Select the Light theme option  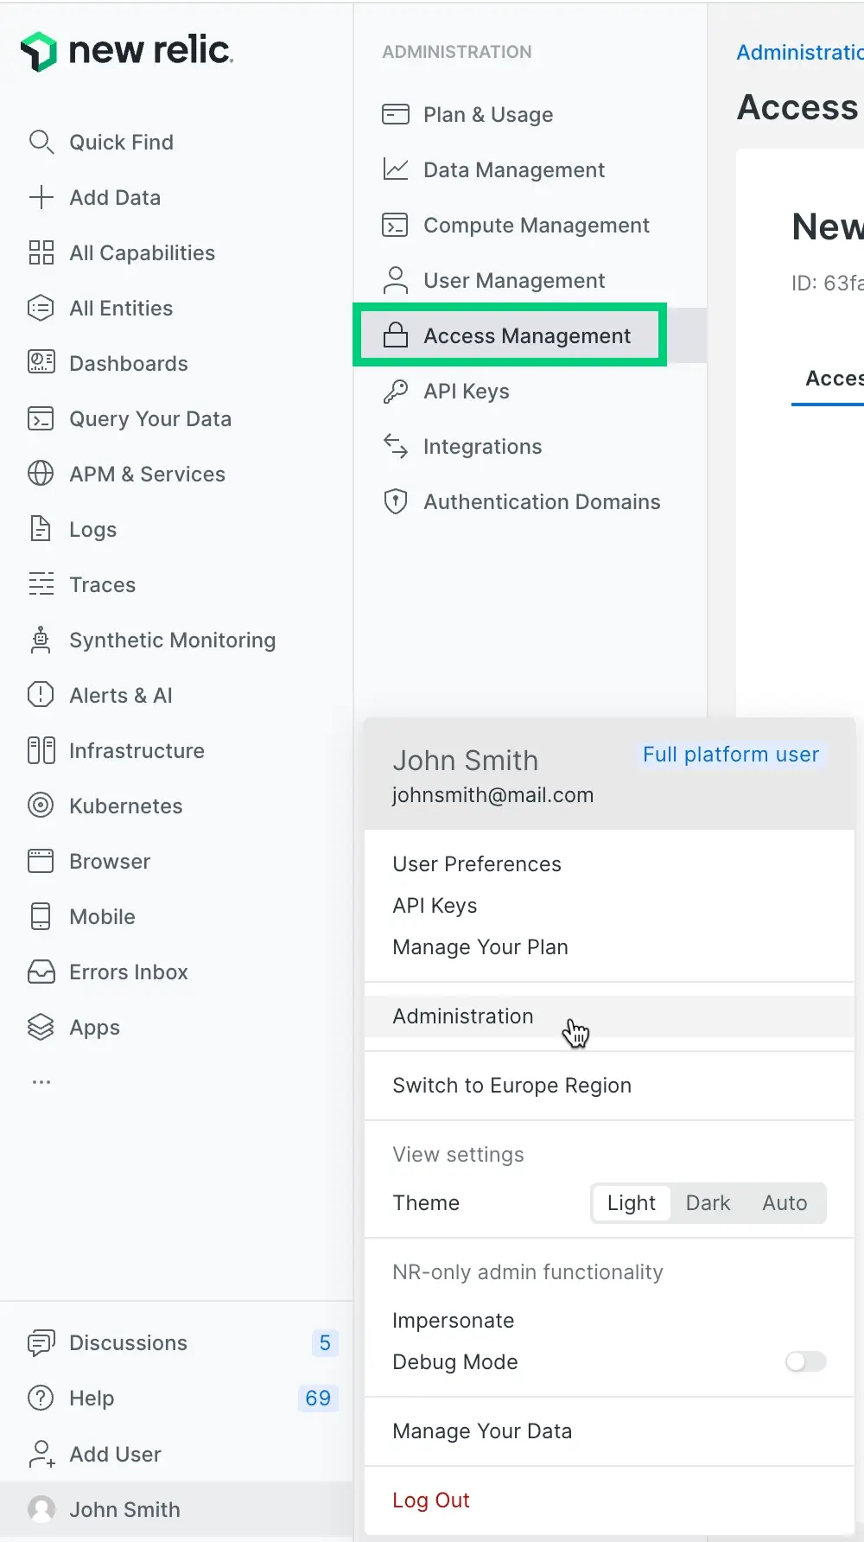click(631, 1203)
